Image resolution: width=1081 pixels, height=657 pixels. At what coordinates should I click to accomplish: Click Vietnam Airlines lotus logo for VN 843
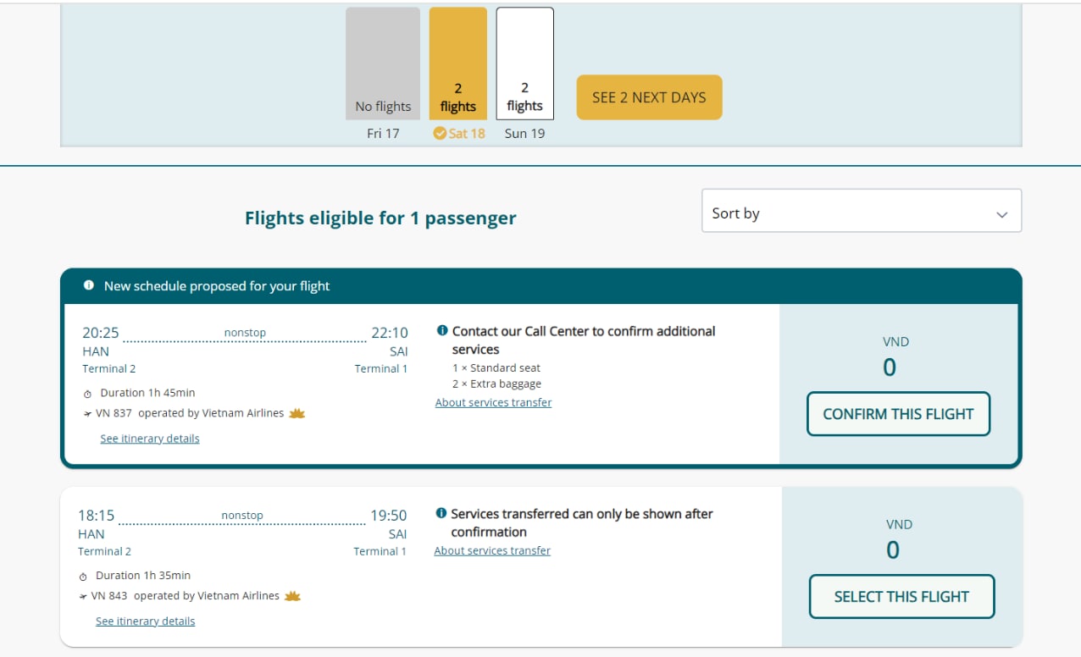[x=292, y=596]
